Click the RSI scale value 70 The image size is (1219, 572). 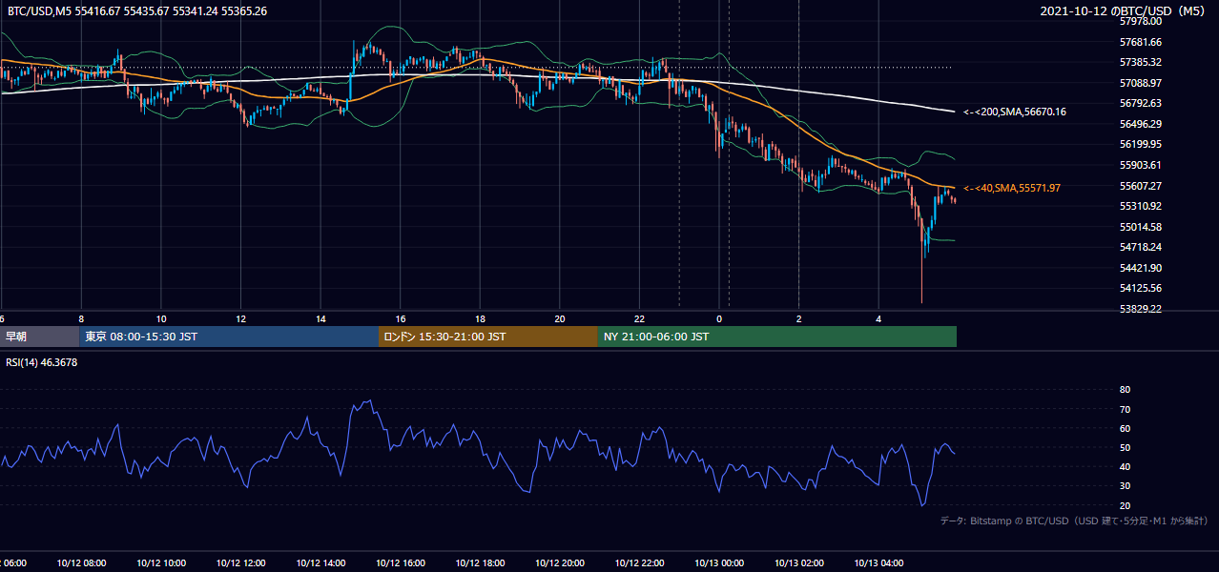tap(1125, 409)
